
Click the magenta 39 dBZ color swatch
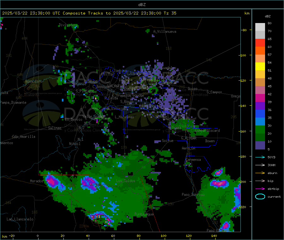(x=260, y=98)
